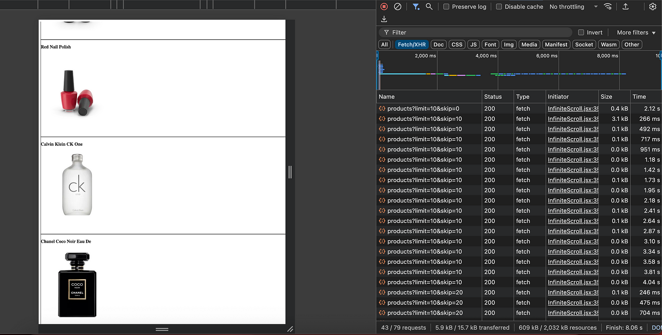
Task: Select the Media filter
Action: point(529,44)
